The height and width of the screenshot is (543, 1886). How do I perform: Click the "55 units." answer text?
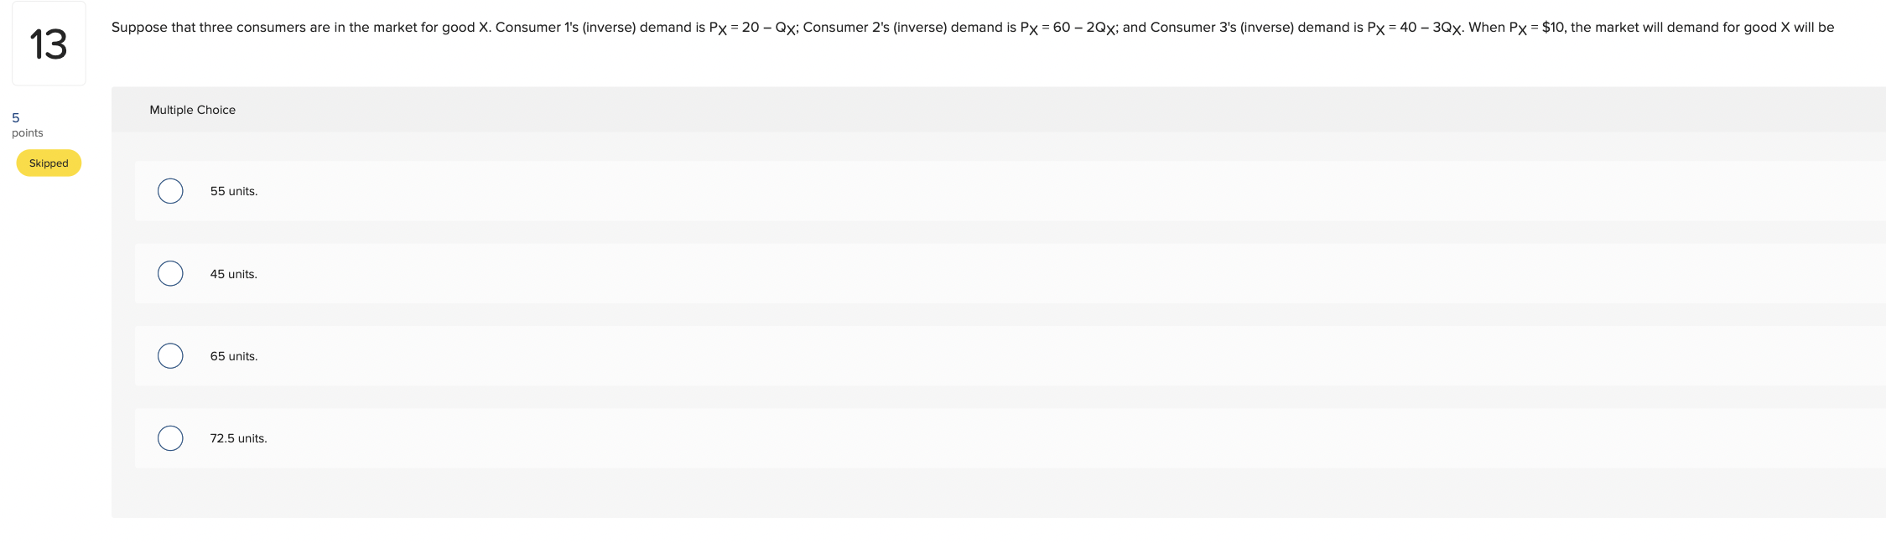[234, 191]
